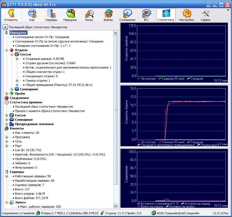Expand Отданные данные: 8.50 Мб
The image size is (232, 217).
[17, 59]
